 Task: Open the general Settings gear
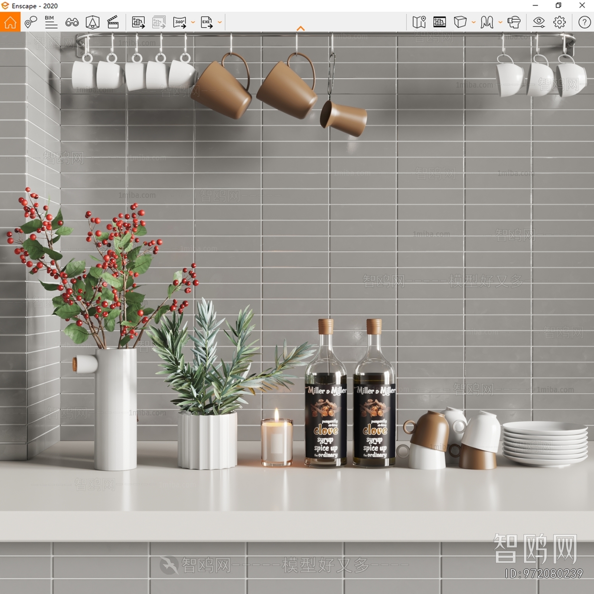pyautogui.click(x=559, y=22)
